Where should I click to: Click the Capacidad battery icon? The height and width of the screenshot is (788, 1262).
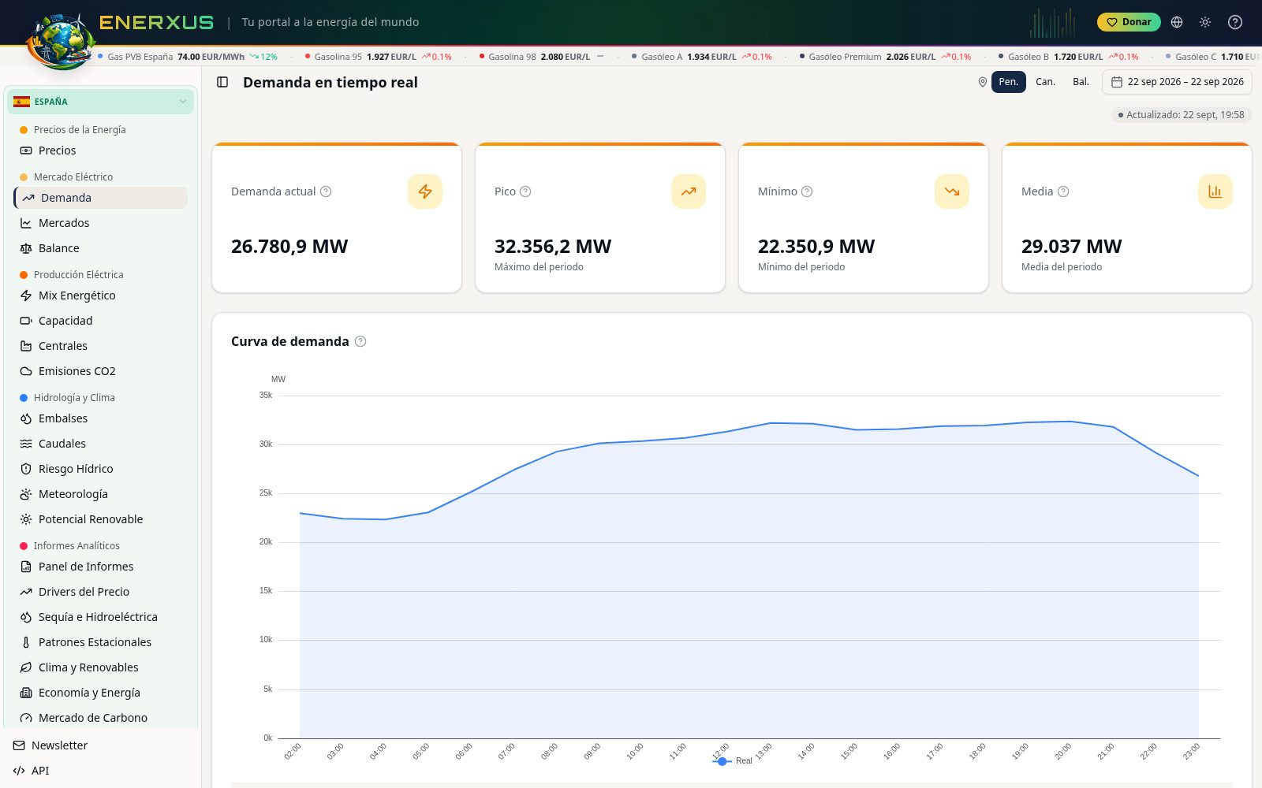point(26,321)
